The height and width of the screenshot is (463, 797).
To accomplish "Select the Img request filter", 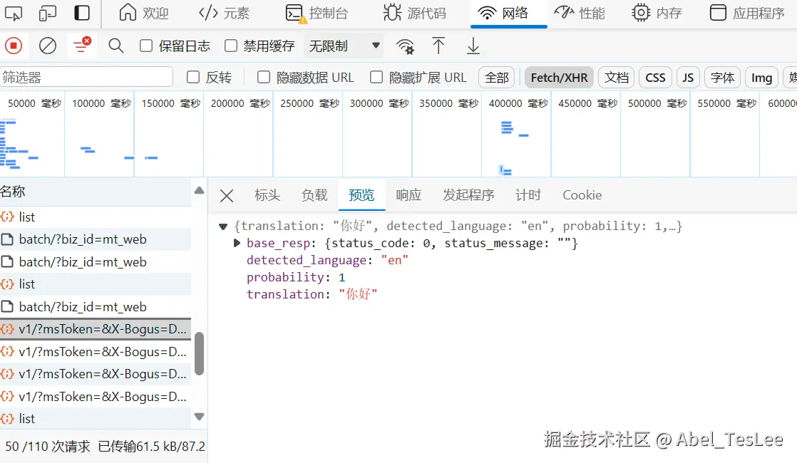I will pos(761,78).
